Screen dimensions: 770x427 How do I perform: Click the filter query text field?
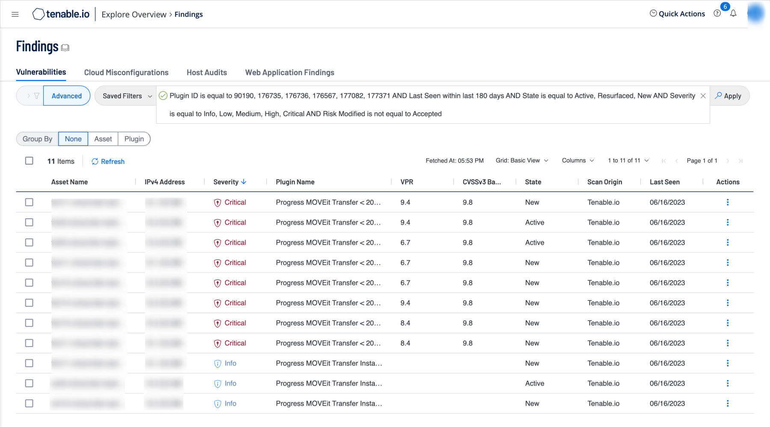(x=432, y=105)
